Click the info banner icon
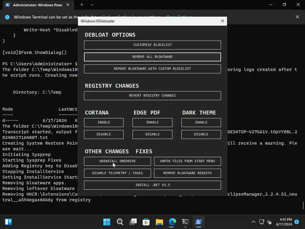 7,17
